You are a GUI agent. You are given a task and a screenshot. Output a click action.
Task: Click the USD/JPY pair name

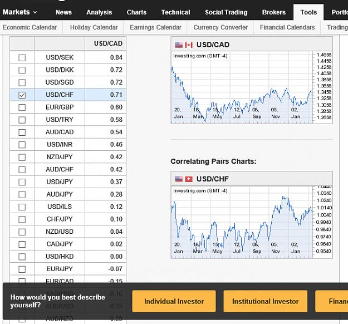point(60,181)
